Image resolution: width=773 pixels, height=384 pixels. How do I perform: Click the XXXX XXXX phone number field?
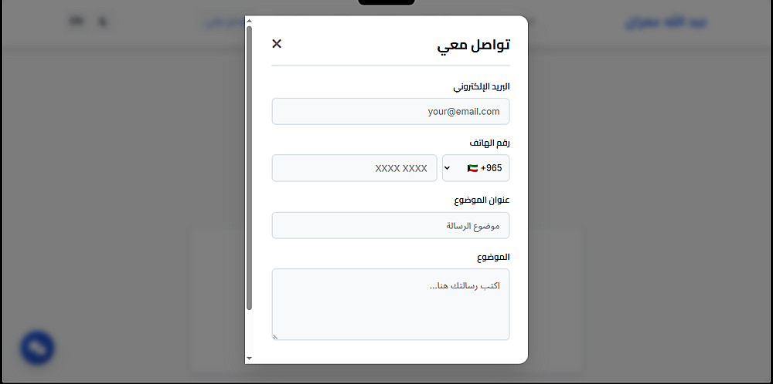(x=354, y=168)
